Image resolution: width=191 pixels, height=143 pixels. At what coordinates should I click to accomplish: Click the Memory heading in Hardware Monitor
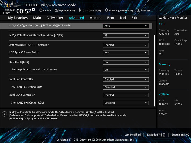click(164, 64)
